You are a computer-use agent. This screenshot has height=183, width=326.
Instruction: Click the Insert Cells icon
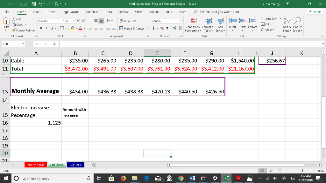[232, 21]
